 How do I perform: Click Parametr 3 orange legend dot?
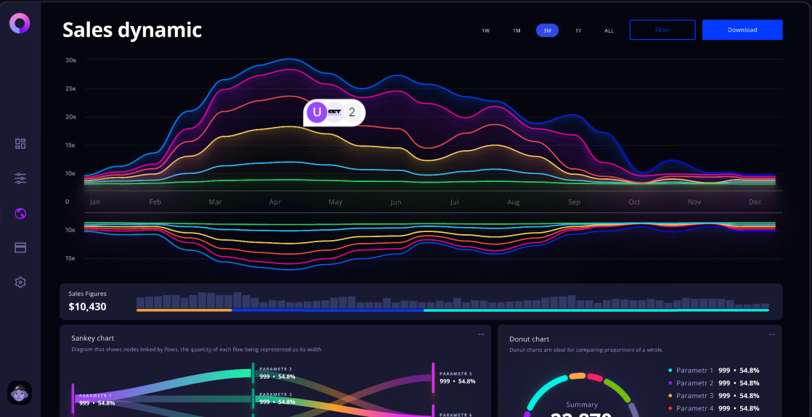pyautogui.click(x=670, y=396)
